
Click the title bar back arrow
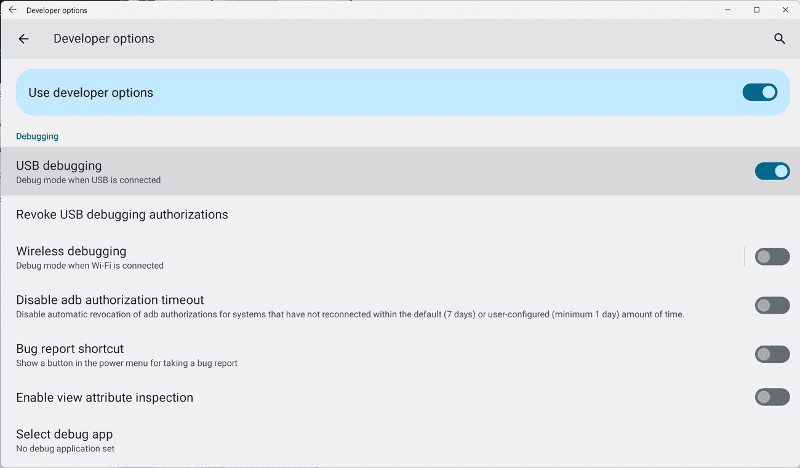[12, 10]
